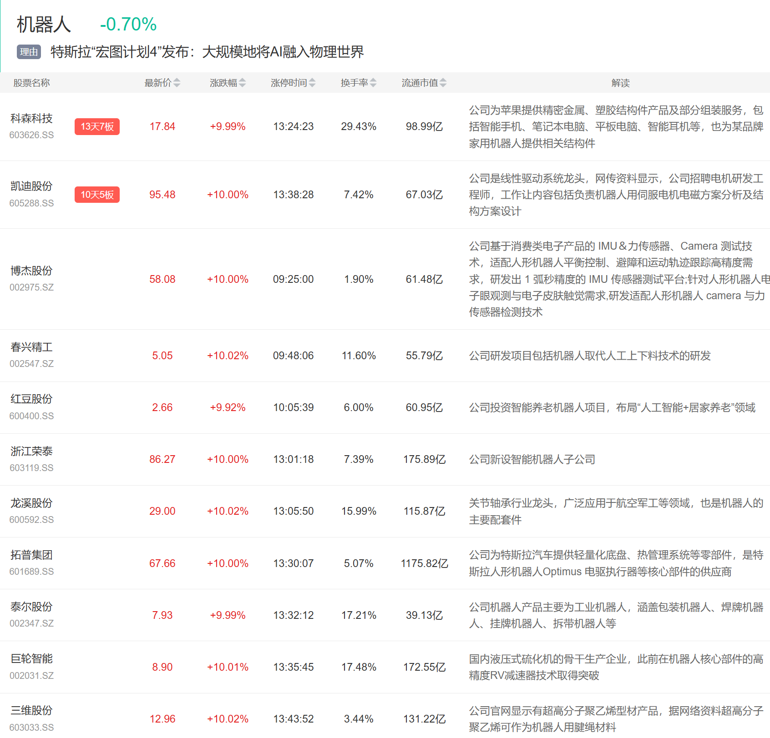The height and width of the screenshot is (738, 770).
Task: Click the 股票名称 column header
Action: (x=31, y=83)
